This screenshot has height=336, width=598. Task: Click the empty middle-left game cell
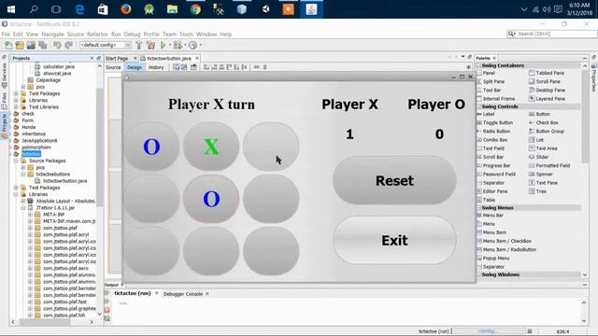(x=151, y=199)
